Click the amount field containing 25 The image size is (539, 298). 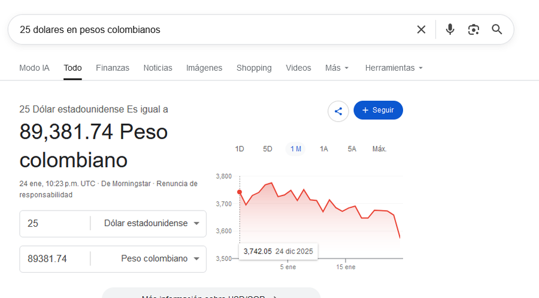coord(54,224)
